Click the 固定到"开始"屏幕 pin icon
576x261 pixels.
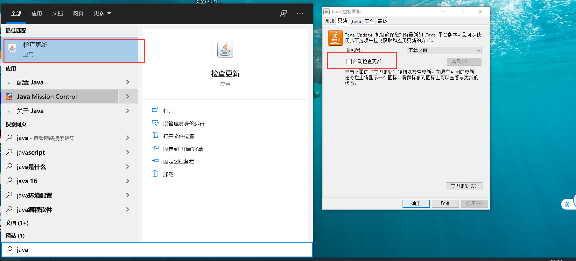click(x=155, y=148)
